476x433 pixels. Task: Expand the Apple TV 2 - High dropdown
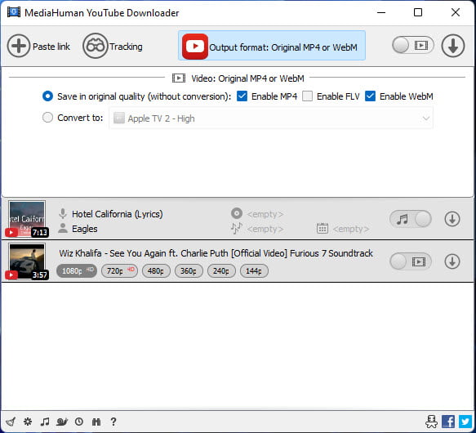point(271,118)
